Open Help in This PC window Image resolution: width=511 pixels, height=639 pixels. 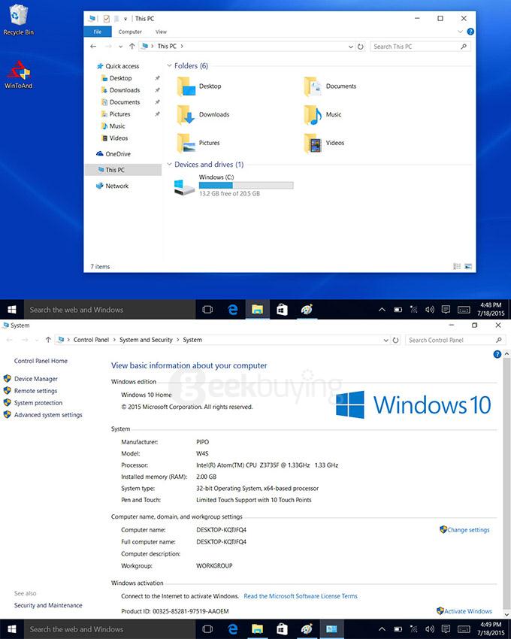(x=470, y=32)
